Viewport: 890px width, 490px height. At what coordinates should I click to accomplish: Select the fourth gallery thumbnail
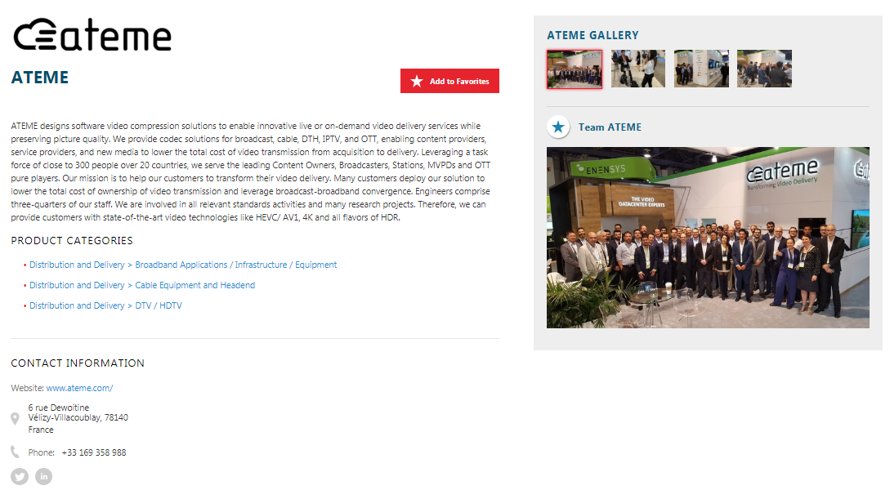click(765, 69)
